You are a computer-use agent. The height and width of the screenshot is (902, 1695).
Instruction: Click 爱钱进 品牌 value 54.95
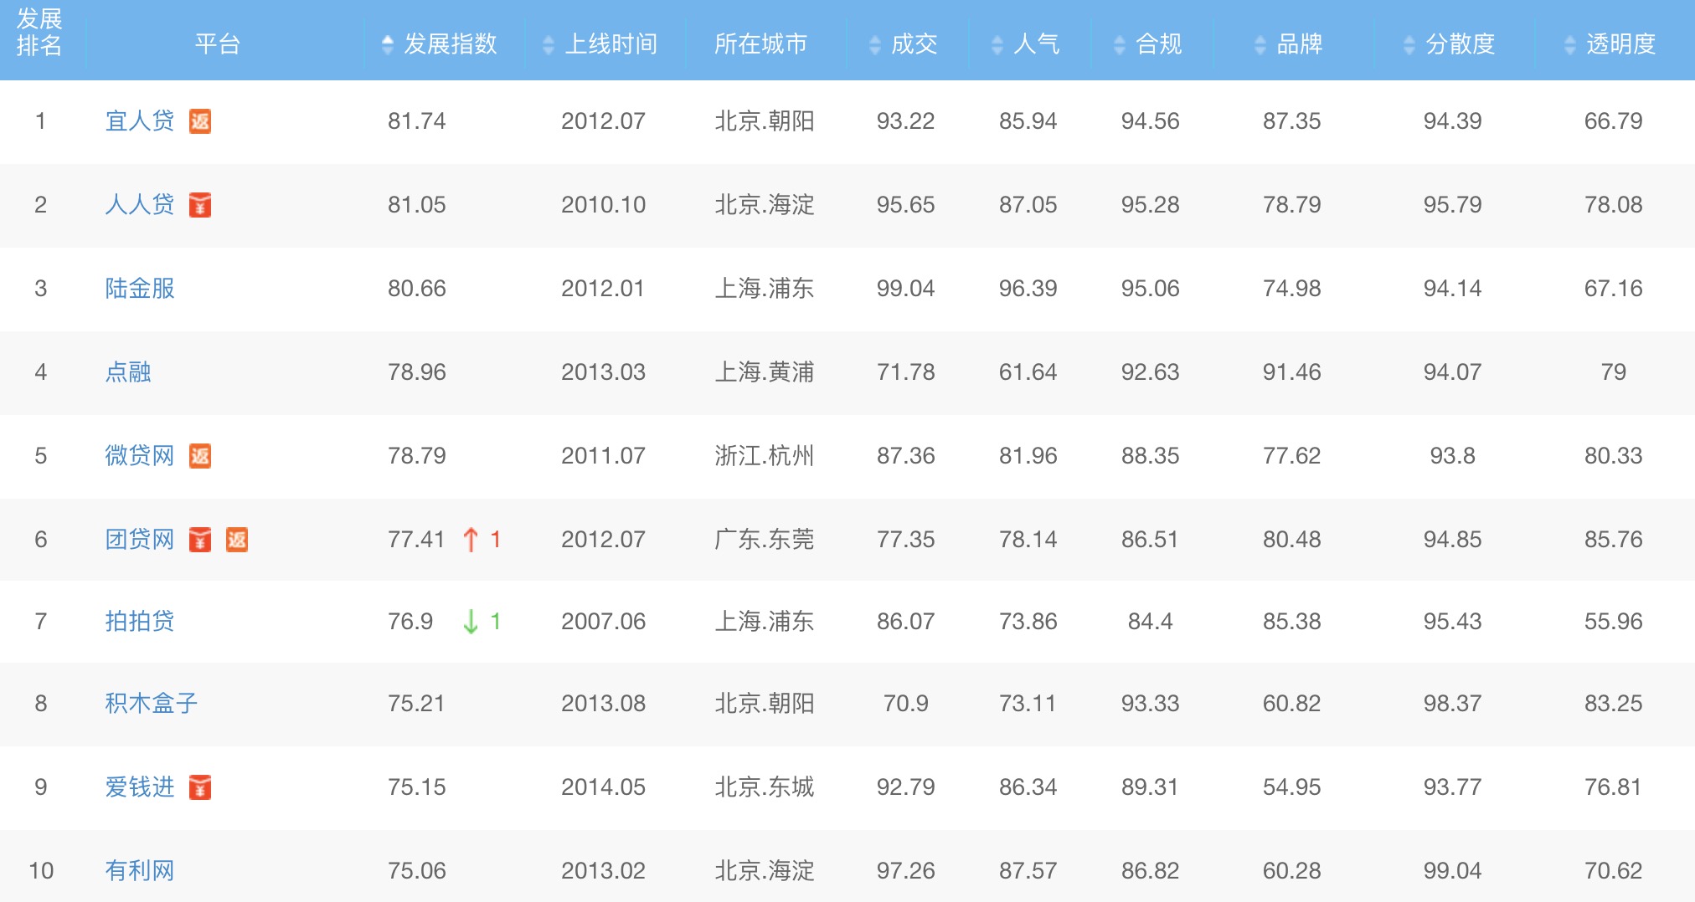tap(1292, 787)
